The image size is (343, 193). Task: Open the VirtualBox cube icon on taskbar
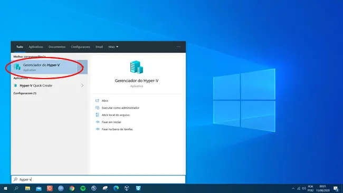coord(127,188)
